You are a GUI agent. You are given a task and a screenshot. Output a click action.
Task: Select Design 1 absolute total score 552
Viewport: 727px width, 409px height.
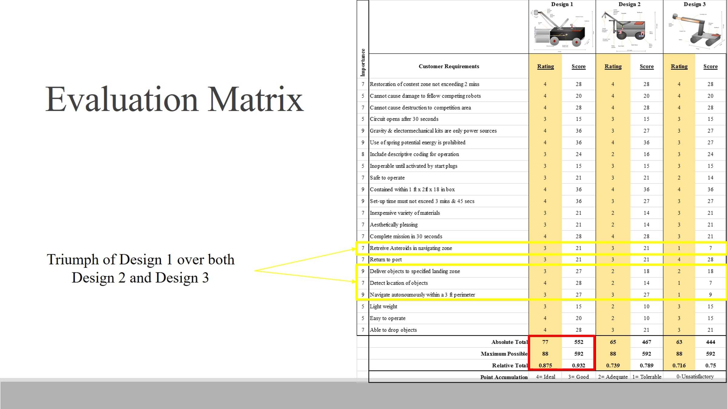pos(579,342)
